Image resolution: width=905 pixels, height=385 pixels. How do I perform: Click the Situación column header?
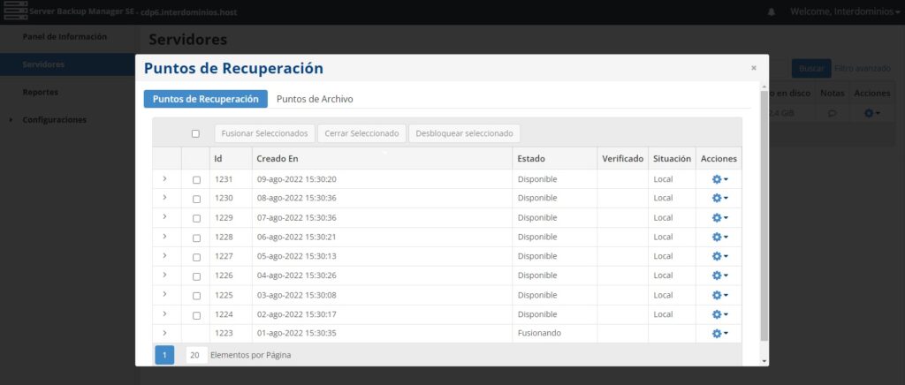pyautogui.click(x=673, y=158)
